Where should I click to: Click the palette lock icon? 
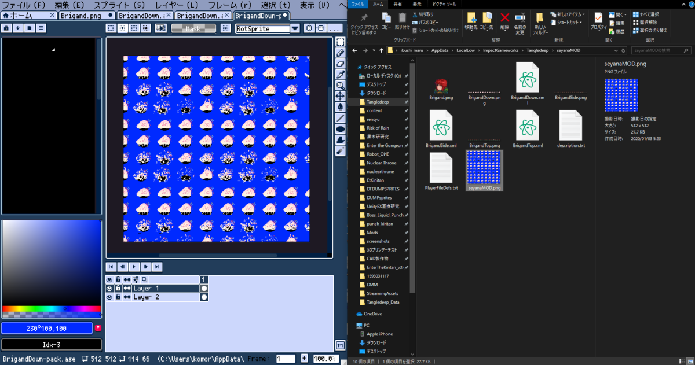click(x=6, y=28)
